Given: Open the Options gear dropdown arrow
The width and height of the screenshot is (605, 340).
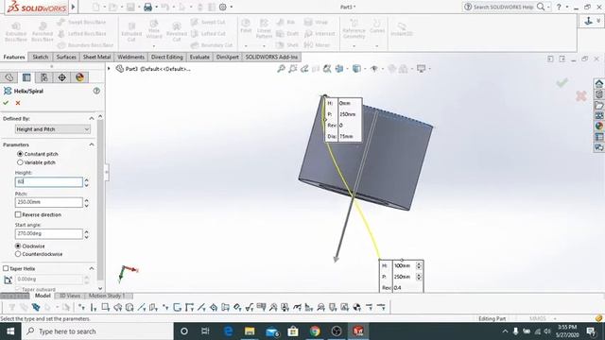Looking at the screenshot, I should pos(232,7).
